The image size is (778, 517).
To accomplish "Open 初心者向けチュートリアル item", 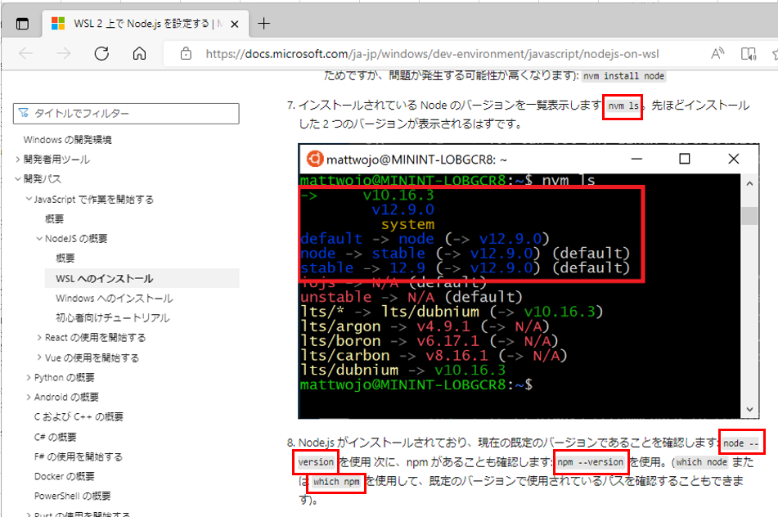I will click(x=113, y=318).
